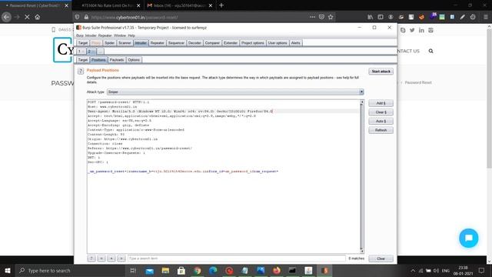The image size is (492, 277).
Task: Switch to the Comparer tab
Action: click(x=212, y=43)
